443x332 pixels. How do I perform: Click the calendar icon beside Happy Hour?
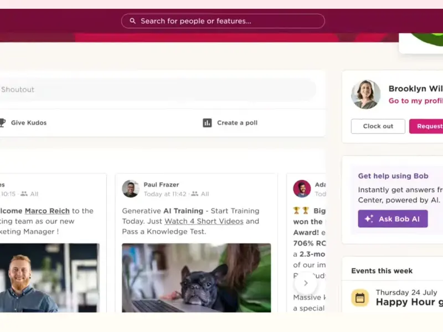click(x=360, y=298)
